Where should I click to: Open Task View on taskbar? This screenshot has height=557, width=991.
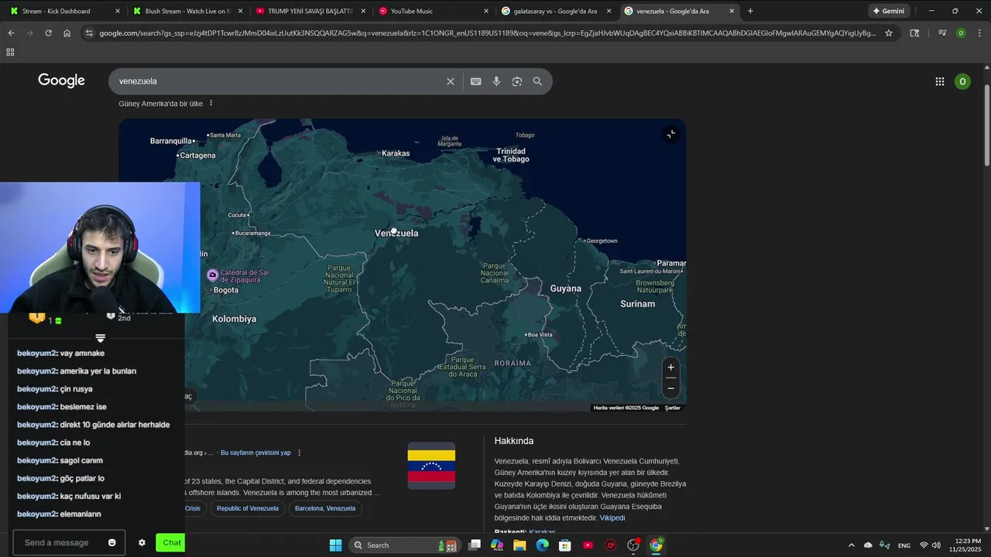[x=475, y=545]
